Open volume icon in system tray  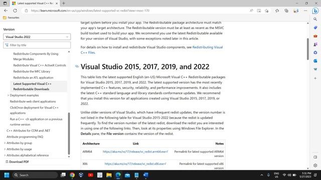(289, 175)
